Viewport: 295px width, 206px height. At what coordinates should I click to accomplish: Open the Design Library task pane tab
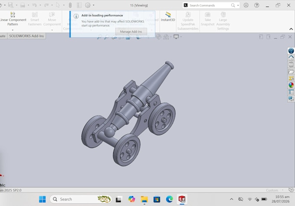click(291, 64)
